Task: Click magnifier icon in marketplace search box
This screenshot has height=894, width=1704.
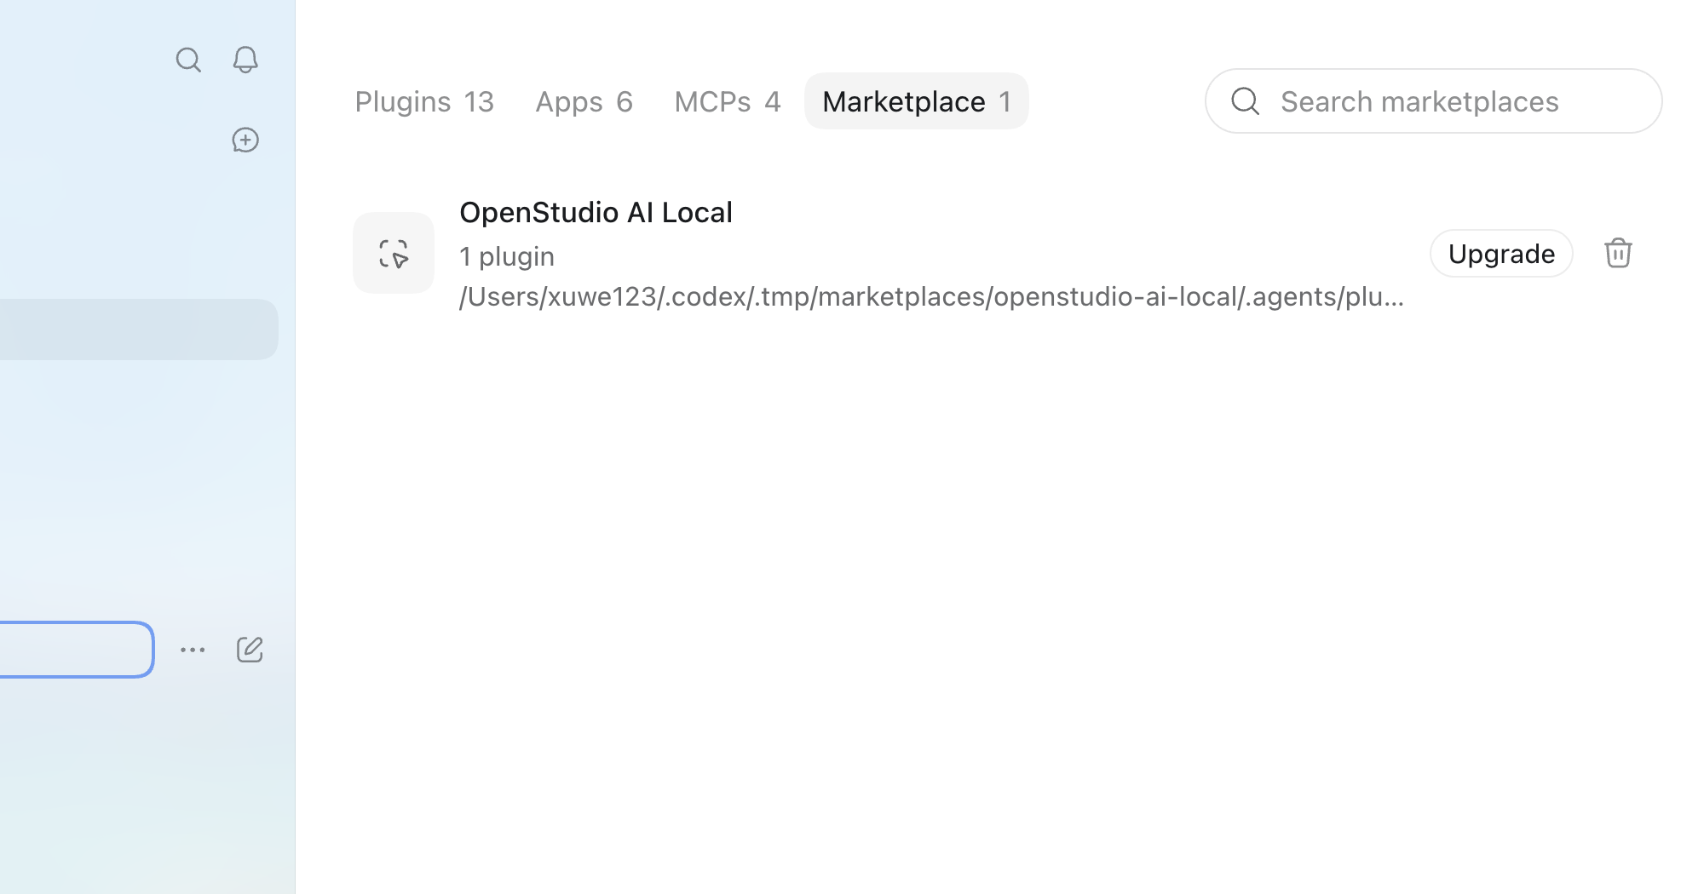Action: [x=1246, y=100]
